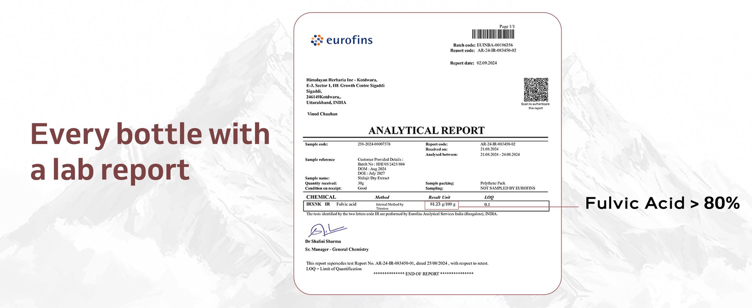This screenshot has width=752, height=308.
Task: Click the report date "02.09.2024"
Action: point(487,63)
